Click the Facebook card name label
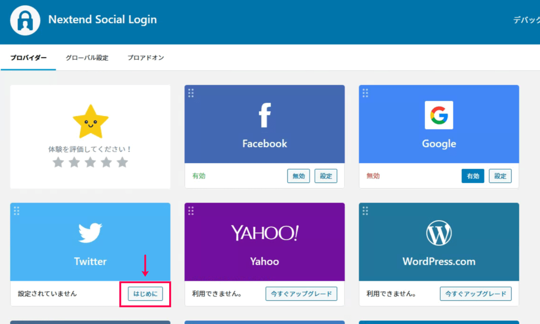The height and width of the screenshot is (324, 540). [x=265, y=143]
